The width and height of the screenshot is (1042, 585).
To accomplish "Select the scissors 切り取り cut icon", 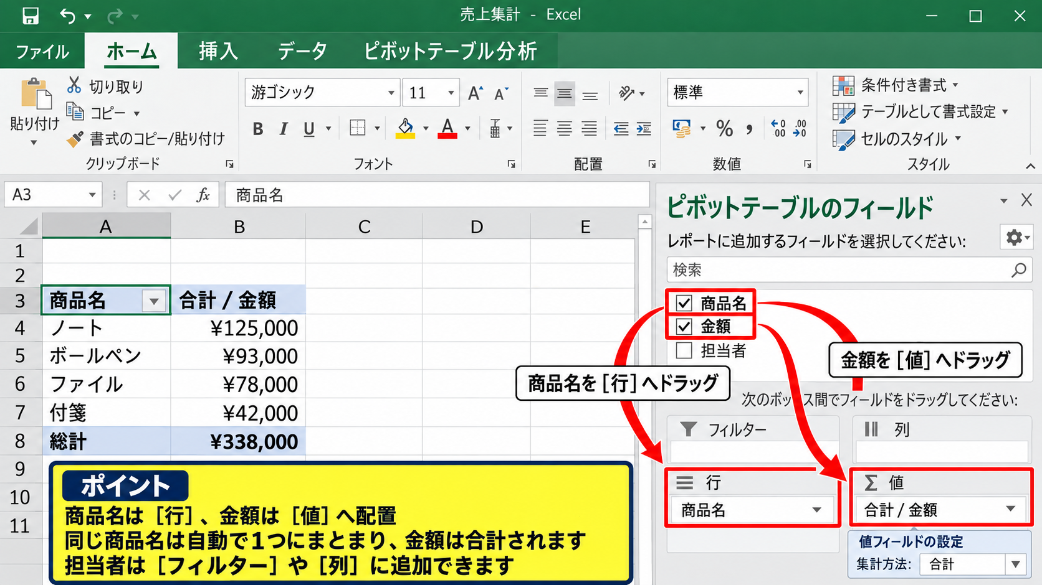I will (x=74, y=85).
